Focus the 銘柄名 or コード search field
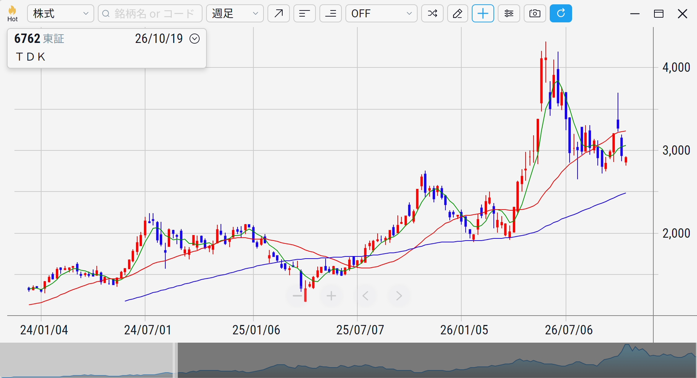The image size is (697, 378). pos(150,14)
